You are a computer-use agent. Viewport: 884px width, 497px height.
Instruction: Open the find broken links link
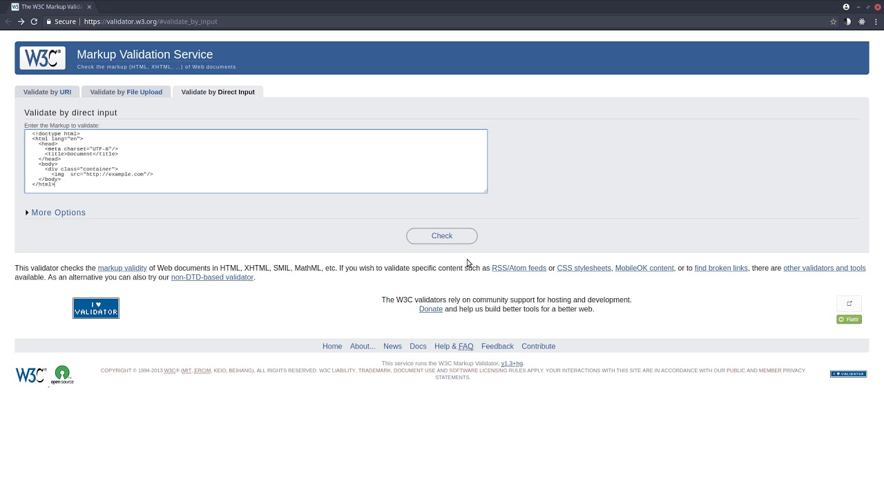[x=721, y=268]
